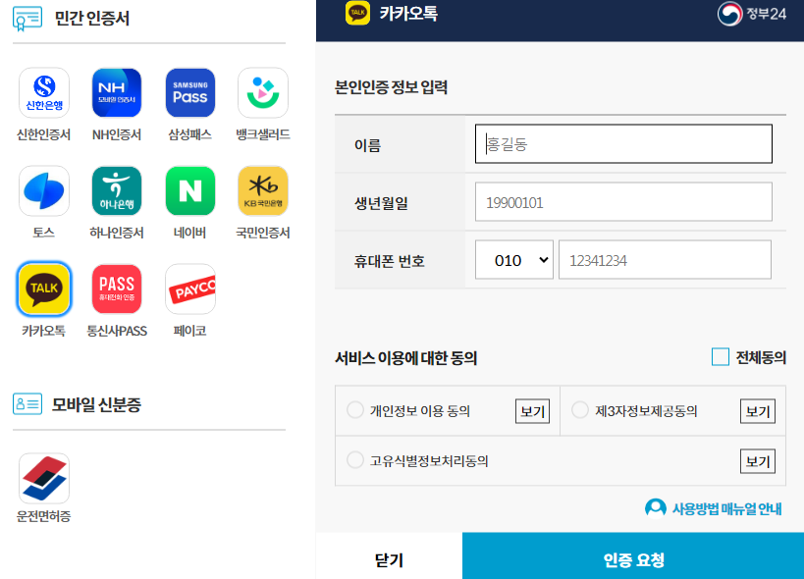Select the NH인증서 icon
804x579 pixels.
(x=117, y=92)
